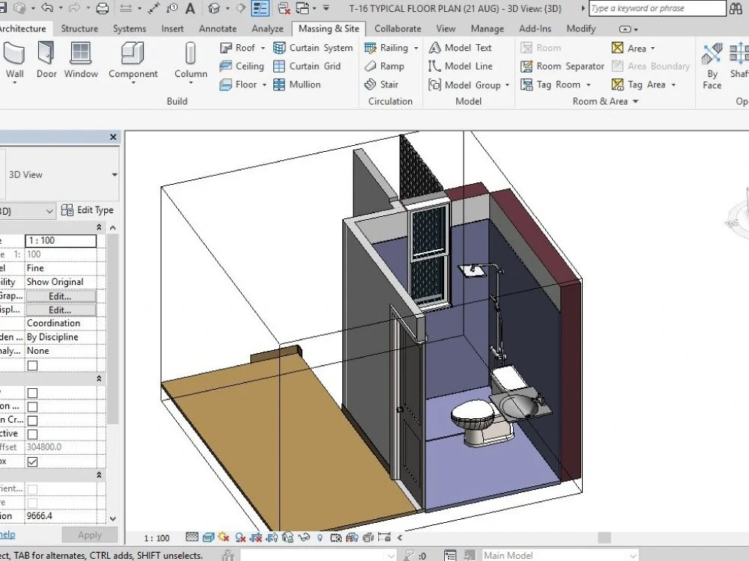
Task: Click the binoculars search icon
Action: pyautogui.click(x=736, y=8)
